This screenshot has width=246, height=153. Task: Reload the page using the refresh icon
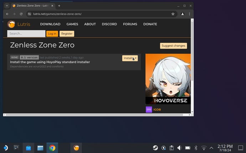[x=21, y=14]
